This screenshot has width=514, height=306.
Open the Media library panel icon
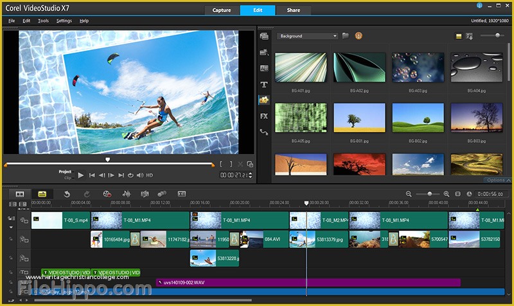[x=264, y=36]
